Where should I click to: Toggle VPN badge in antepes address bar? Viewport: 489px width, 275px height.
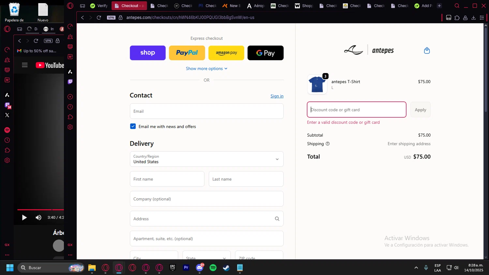click(x=111, y=18)
